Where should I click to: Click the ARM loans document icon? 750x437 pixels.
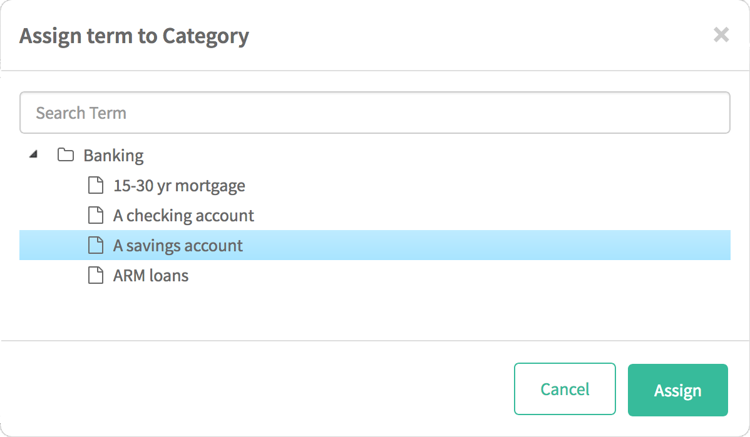tap(96, 275)
